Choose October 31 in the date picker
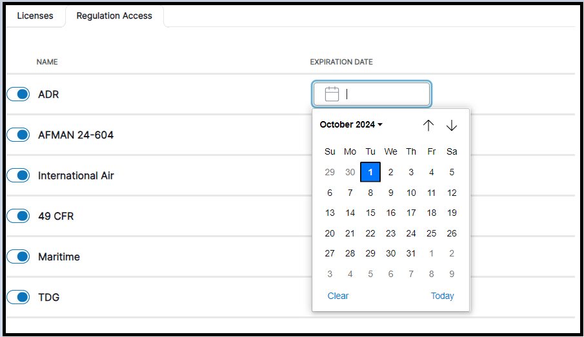The height and width of the screenshot is (337, 584). point(411,253)
